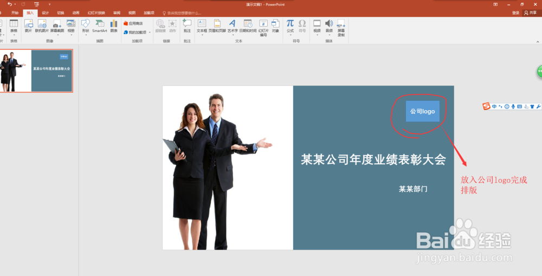Click the Redo button in quick access toolbar
The height and width of the screenshot is (276, 542).
[23, 4]
